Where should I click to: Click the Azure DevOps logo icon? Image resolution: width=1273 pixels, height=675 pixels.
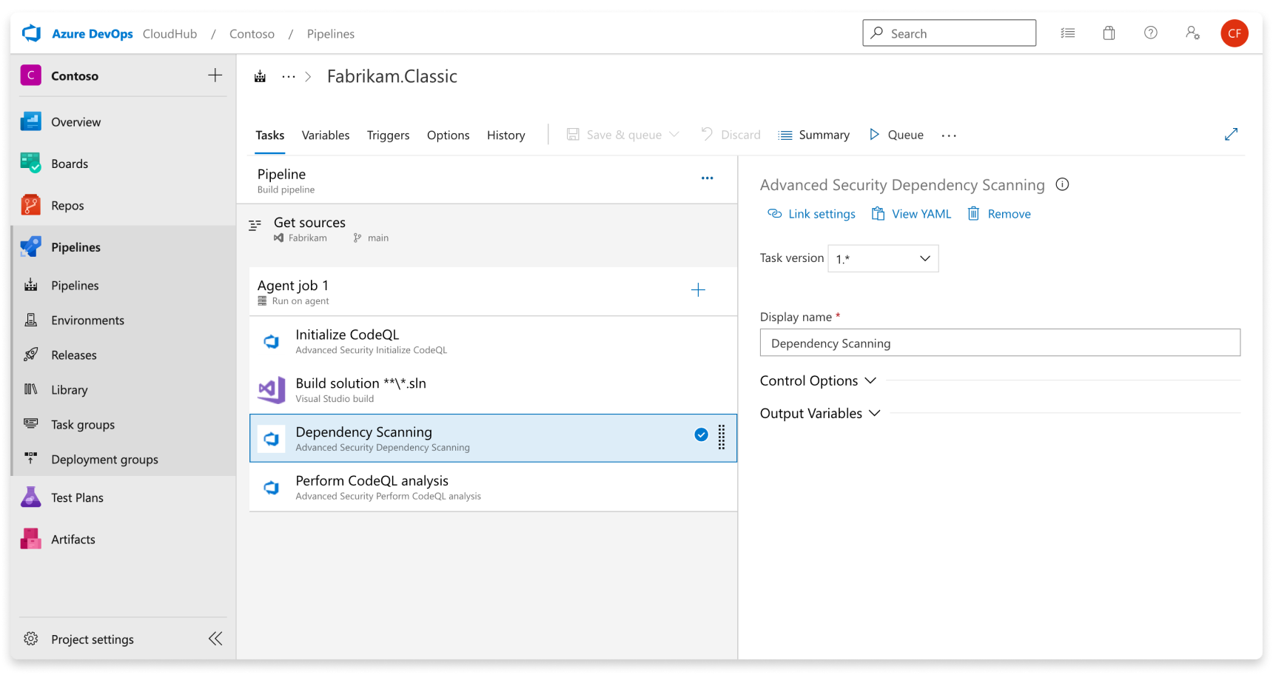(x=32, y=33)
